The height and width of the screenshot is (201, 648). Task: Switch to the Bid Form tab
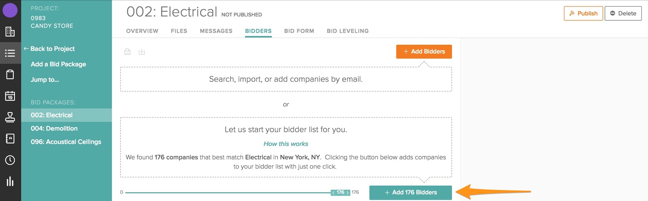tap(299, 31)
